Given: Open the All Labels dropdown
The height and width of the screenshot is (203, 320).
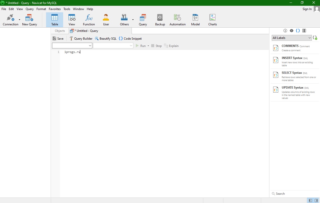Looking at the screenshot, I should pos(292,38).
